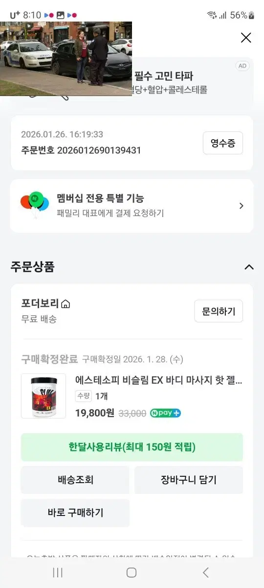Close the order detail page with X
The width and height of the screenshot is (264, 588).
click(246, 38)
